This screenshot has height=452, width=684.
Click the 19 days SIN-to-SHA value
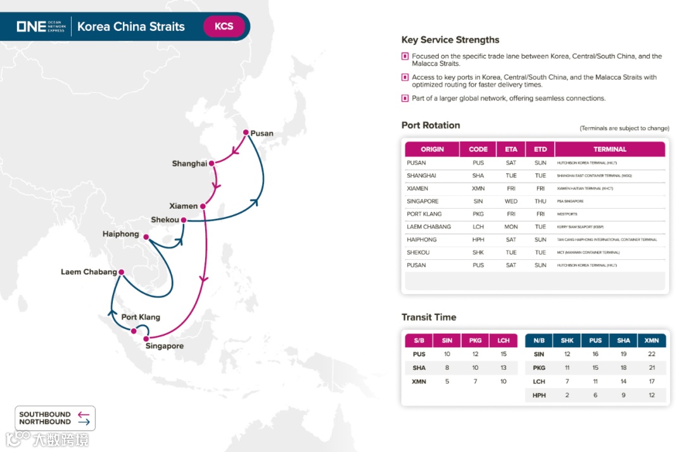click(623, 354)
